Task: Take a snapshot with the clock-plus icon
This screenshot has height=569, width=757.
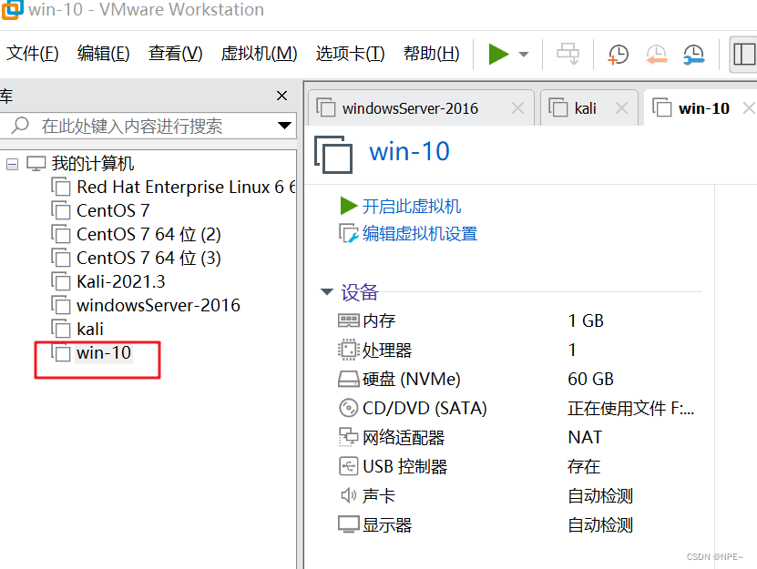Action: [x=618, y=54]
